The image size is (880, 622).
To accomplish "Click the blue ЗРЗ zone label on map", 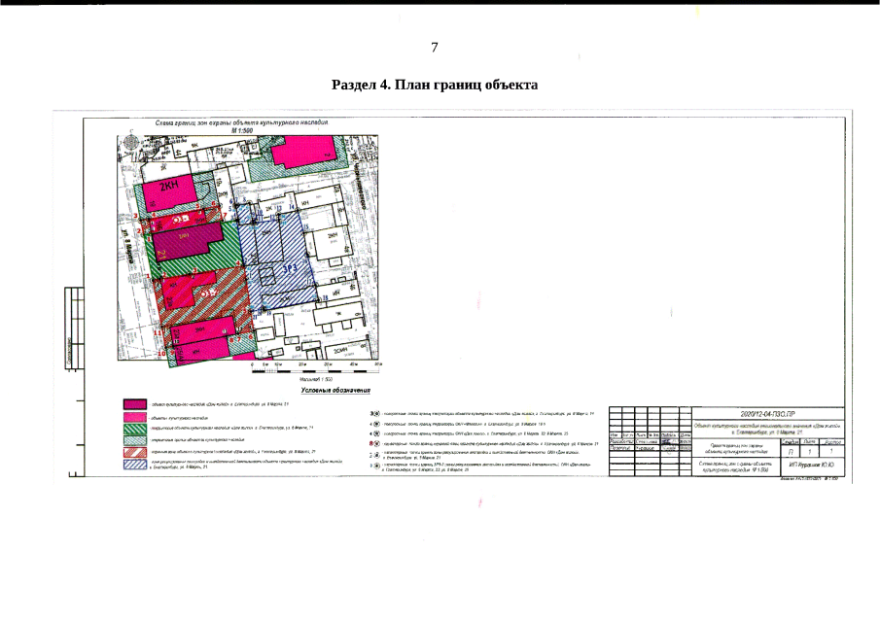I will coord(289,267).
